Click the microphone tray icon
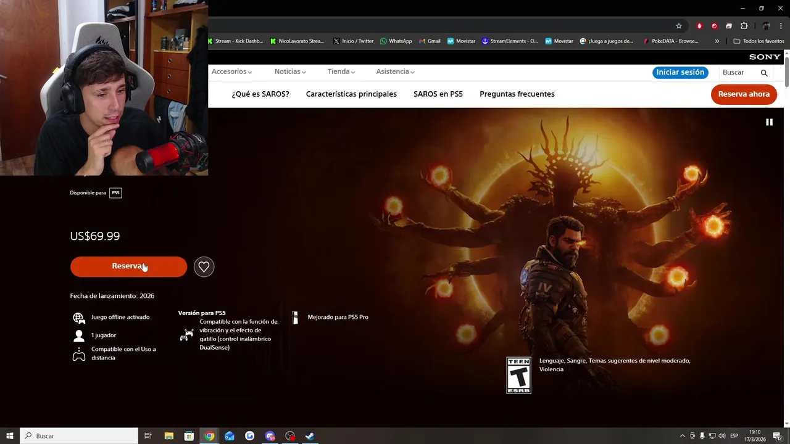The height and width of the screenshot is (444, 790). tap(702, 436)
